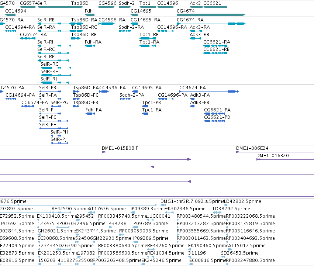Click the CG6621-RA transcript label
The height and width of the screenshot is (266, 314).
tap(217, 42)
